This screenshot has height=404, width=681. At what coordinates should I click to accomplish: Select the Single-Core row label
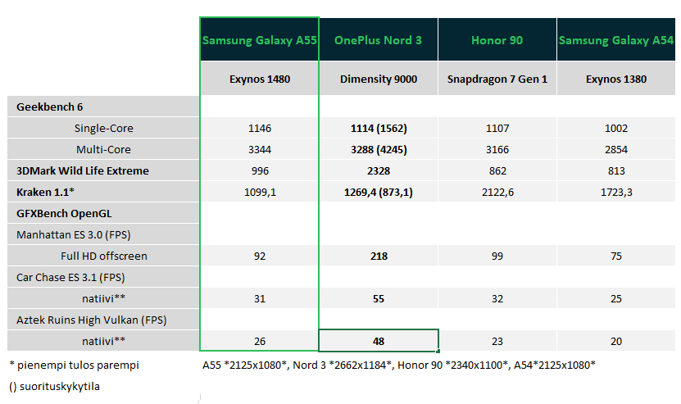click(x=103, y=128)
